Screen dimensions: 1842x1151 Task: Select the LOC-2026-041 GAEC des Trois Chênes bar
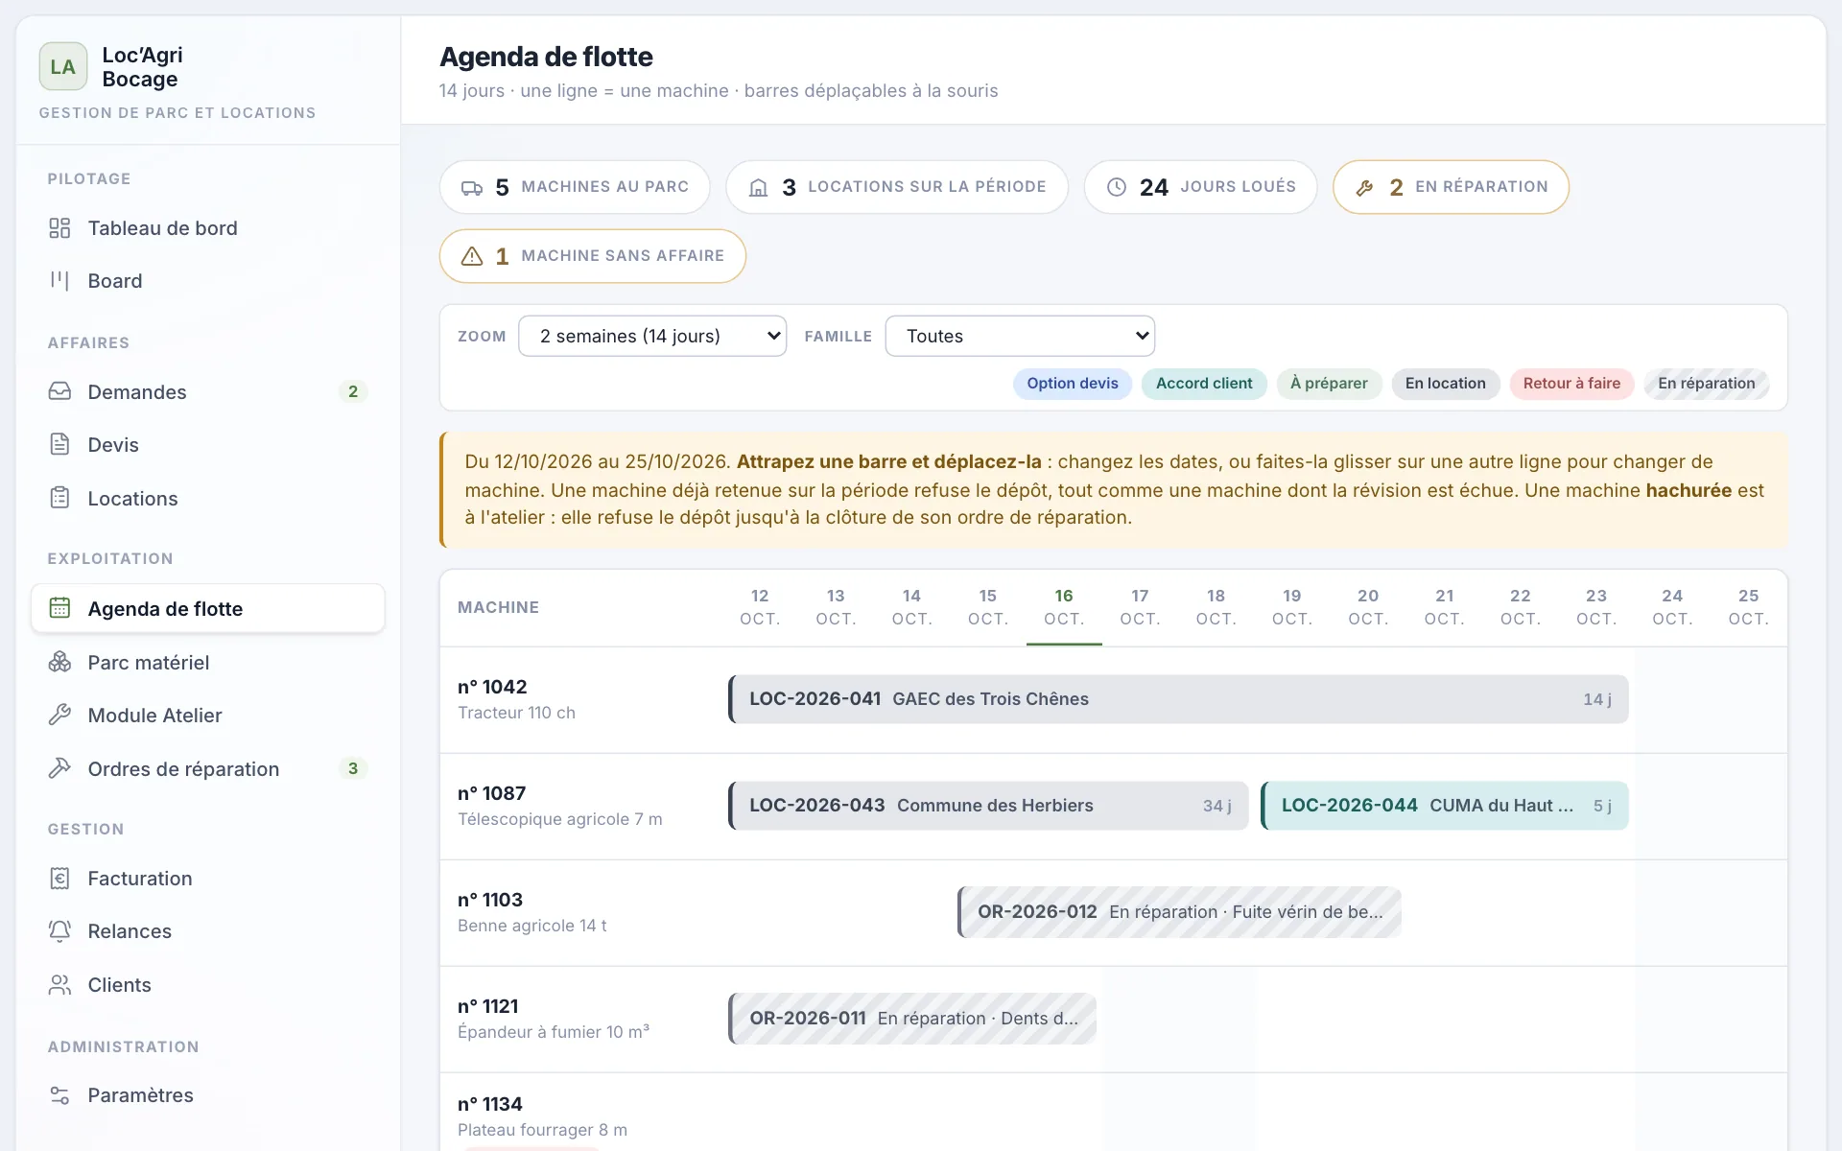coord(1178,699)
